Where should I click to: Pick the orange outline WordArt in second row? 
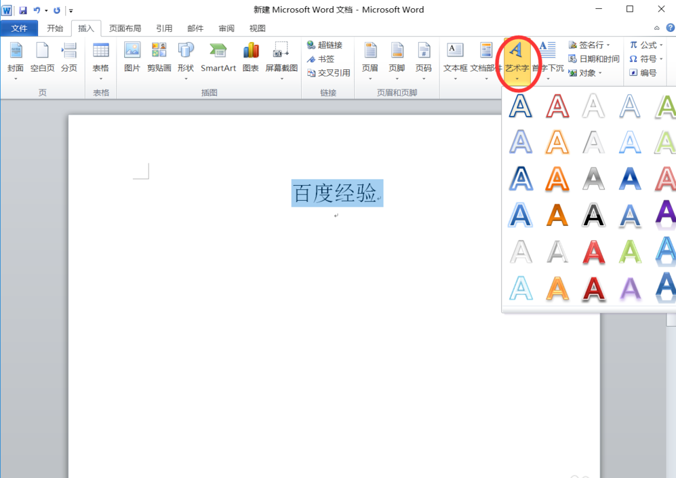click(x=557, y=142)
